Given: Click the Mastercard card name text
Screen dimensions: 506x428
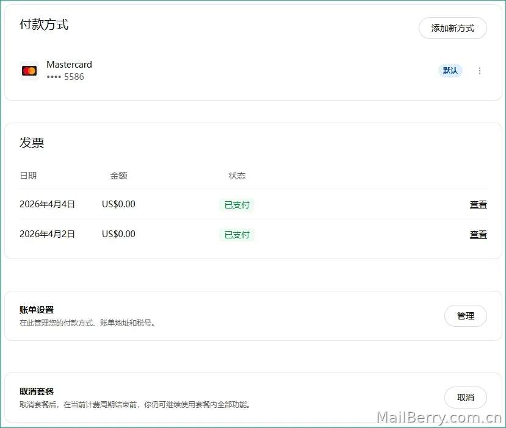Looking at the screenshot, I should tap(69, 65).
